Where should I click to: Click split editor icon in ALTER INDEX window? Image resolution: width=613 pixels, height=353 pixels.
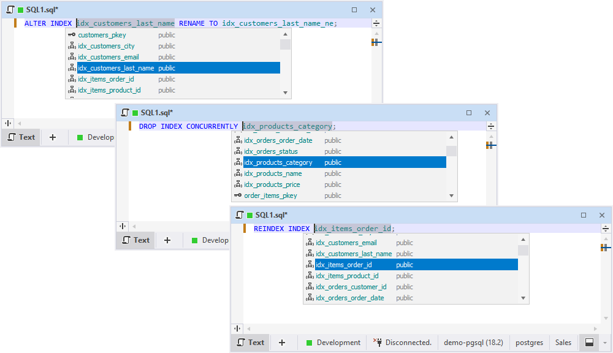(376, 23)
